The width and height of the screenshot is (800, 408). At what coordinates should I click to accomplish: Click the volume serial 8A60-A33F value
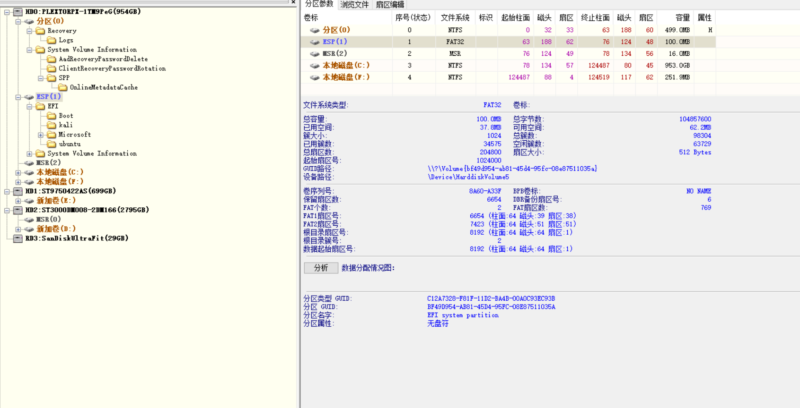485,191
